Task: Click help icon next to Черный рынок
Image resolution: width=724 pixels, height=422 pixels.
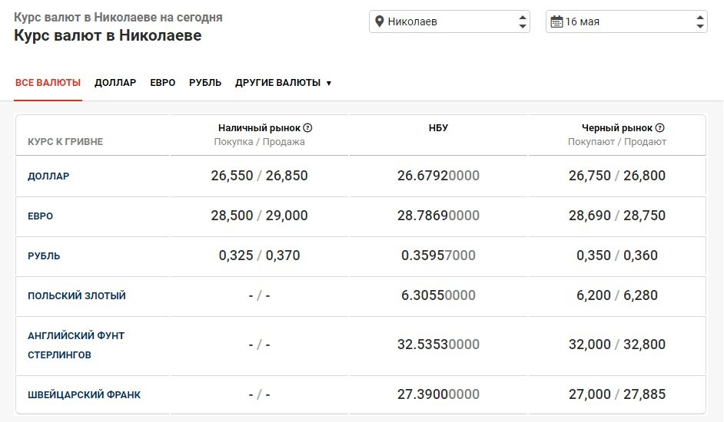Action: tap(659, 128)
